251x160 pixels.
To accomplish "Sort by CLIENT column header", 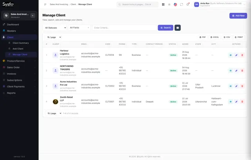I will pyautogui.click(x=56, y=44).
